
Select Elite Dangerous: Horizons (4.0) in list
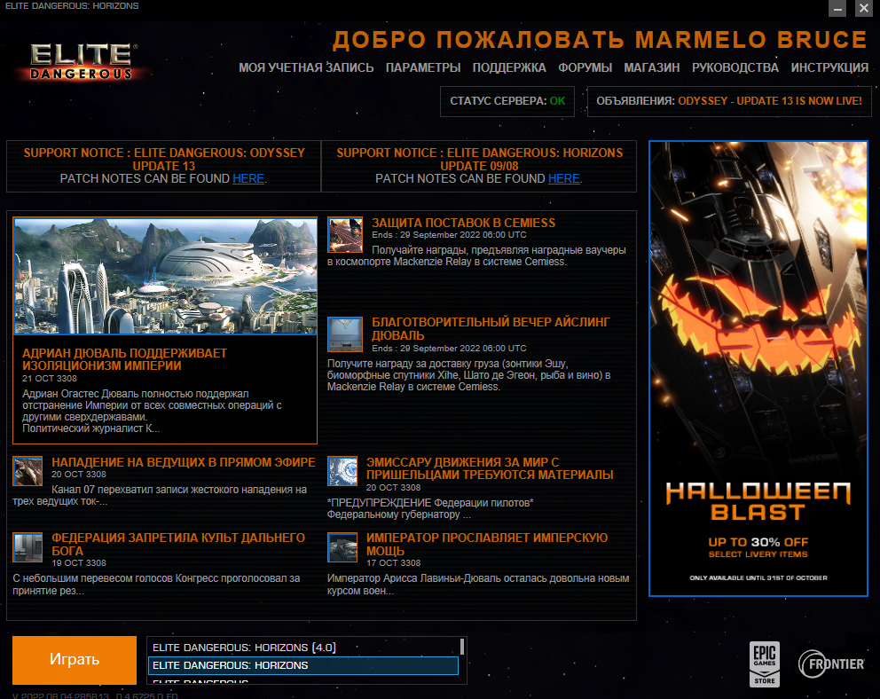coord(303,648)
